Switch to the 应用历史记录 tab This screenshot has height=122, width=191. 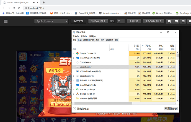[x=89, y=40]
